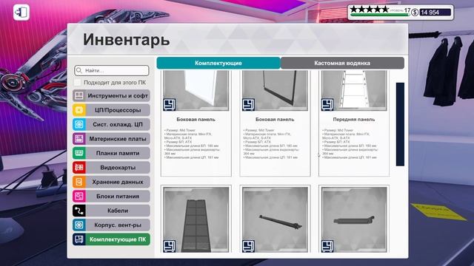This screenshot has width=474, height=266.
Task: Select the mesh panel part thumbnail
Action: tap(196, 219)
